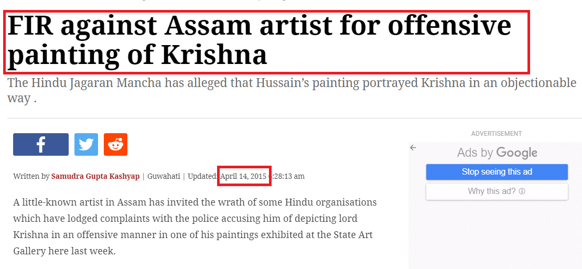The height and width of the screenshot is (269, 582).
Task: Click the 28:13 am timestamp
Action: 288,176
